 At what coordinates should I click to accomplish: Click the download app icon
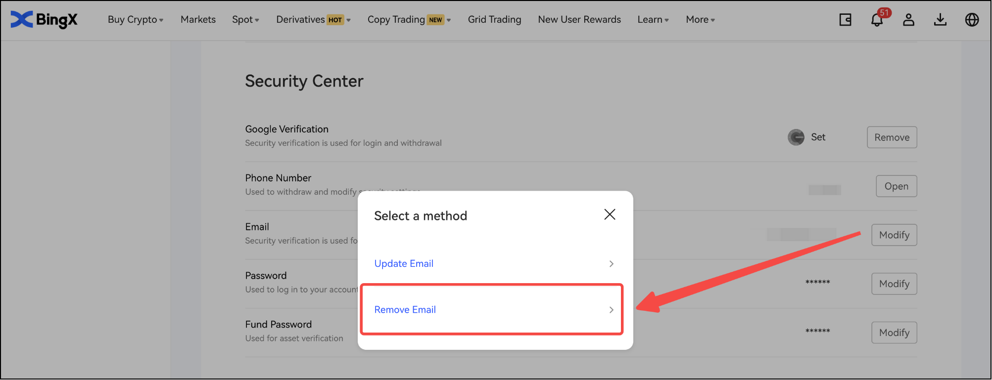[x=940, y=20]
